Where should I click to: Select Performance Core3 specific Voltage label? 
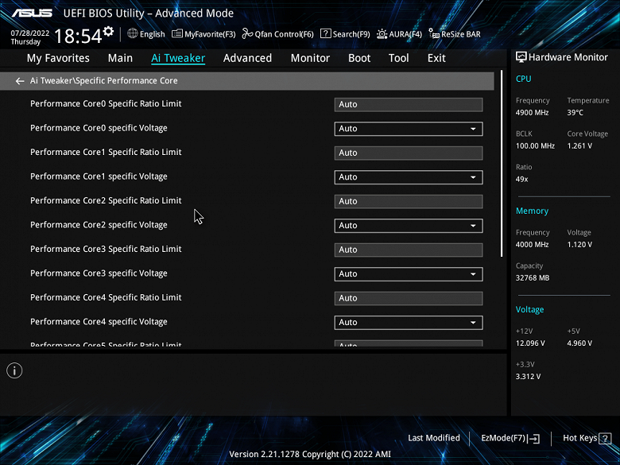coord(99,273)
